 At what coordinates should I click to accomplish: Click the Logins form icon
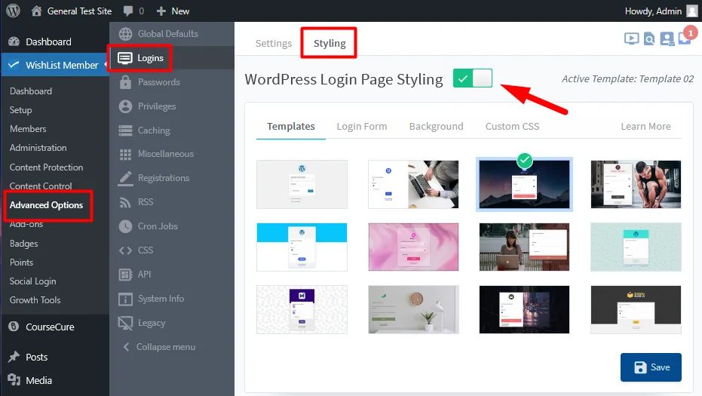125,58
